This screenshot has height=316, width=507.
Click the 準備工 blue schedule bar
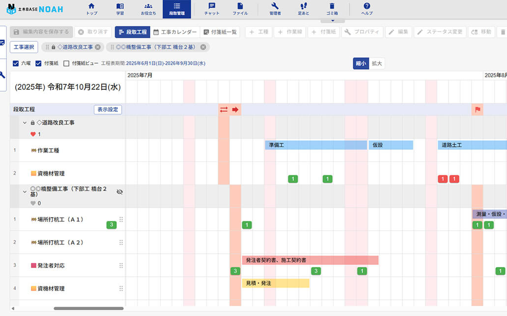(x=315, y=145)
